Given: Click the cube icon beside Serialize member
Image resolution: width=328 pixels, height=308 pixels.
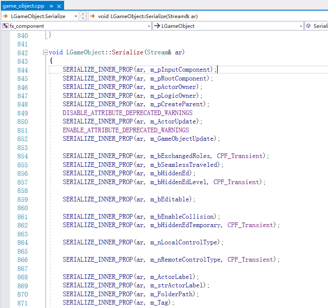Looking at the screenshot, I should [x=308, y=26].
